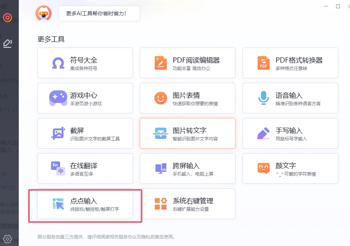Viewport: 350px width, 246px height.
Task: Select the 图片转文字 OCR icon
Action: [x=161, y=133]
